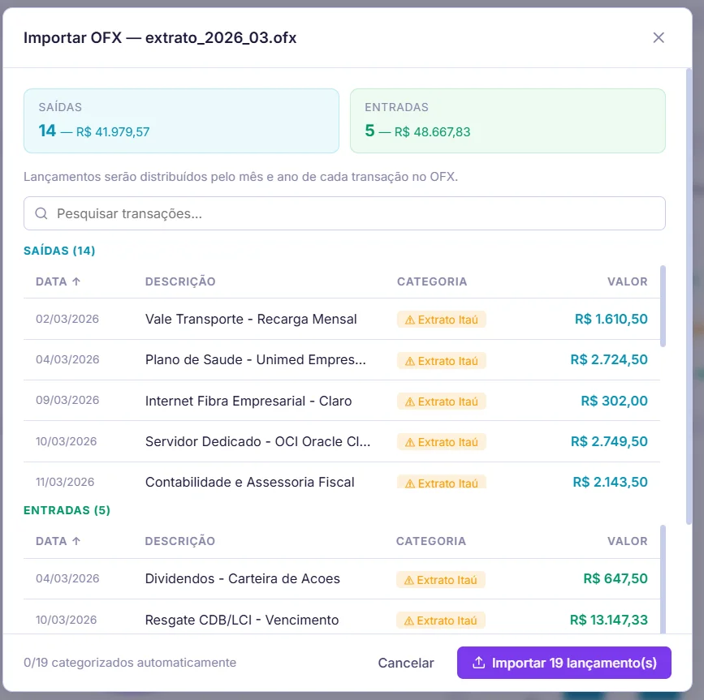Open the Extrato Itaú badge on the 09/03/2026 row
The width and height of the screenshot is (704, 700).
pyautogui.click(x=441, y=402)
